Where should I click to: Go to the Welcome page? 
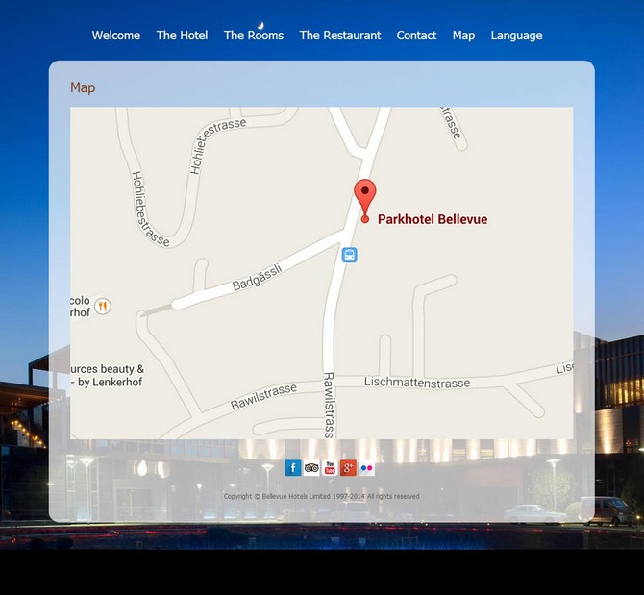[116, 36]
